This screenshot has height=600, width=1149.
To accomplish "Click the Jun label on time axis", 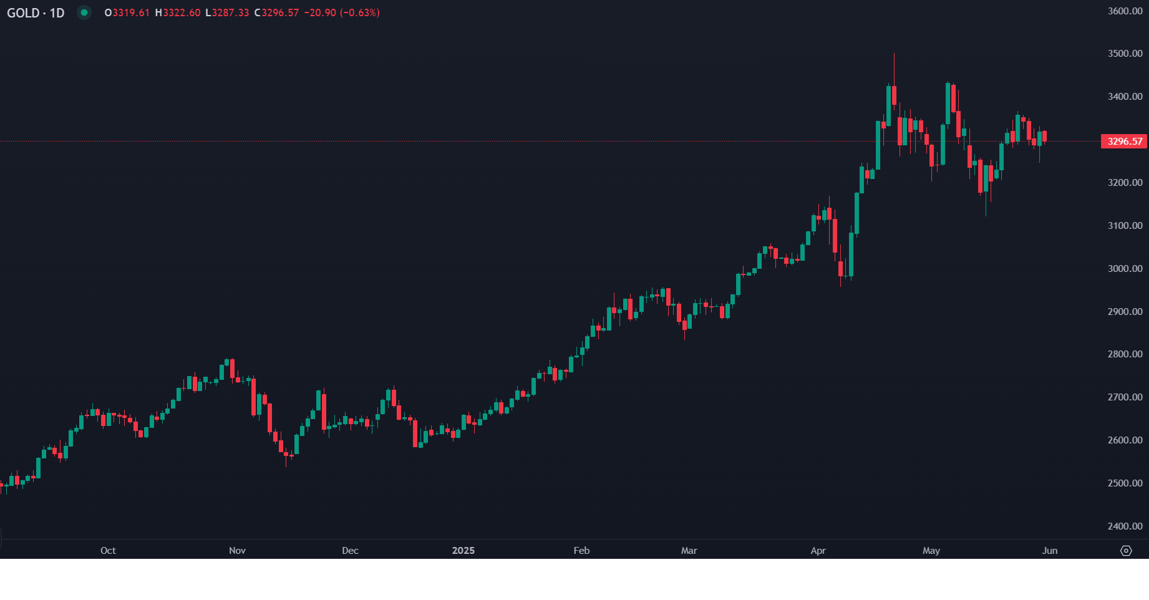I will pos(1050,551).
